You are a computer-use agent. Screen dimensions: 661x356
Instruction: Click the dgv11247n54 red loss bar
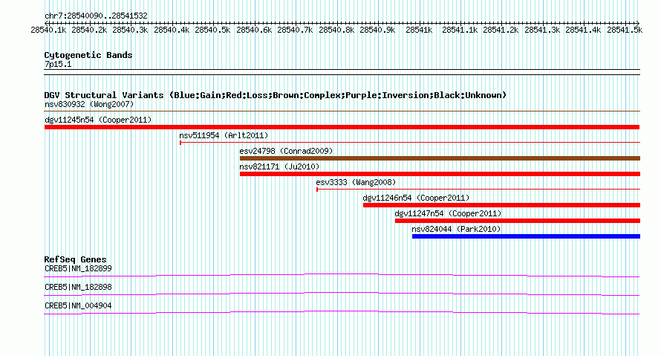pyautogui.click(x=518, y=221)
